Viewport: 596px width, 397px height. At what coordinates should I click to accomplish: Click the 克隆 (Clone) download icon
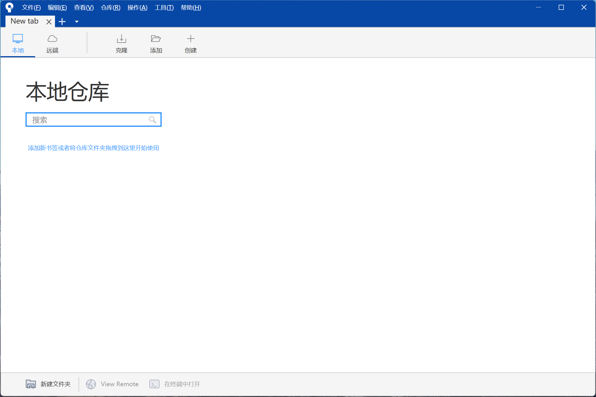pos(121,39)
